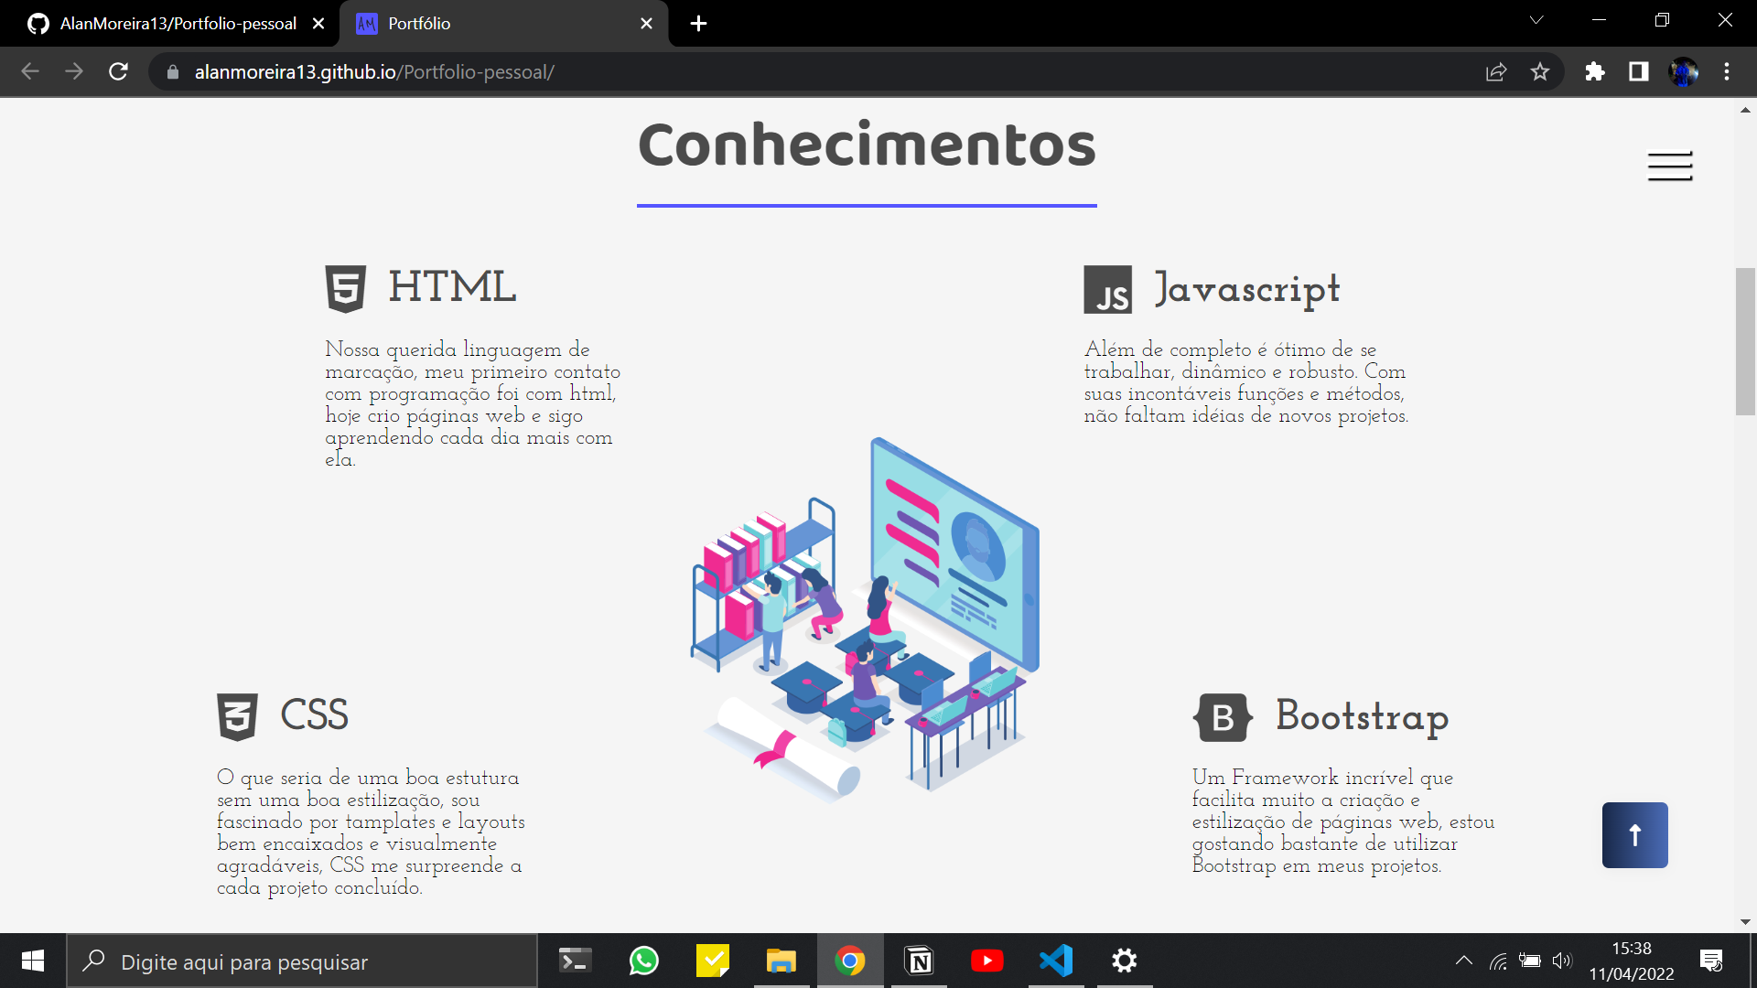Open Notion from the taskbar
The width and height of the screenshot is (1757, 988).
pyautogui.click(x=919, y=961)
